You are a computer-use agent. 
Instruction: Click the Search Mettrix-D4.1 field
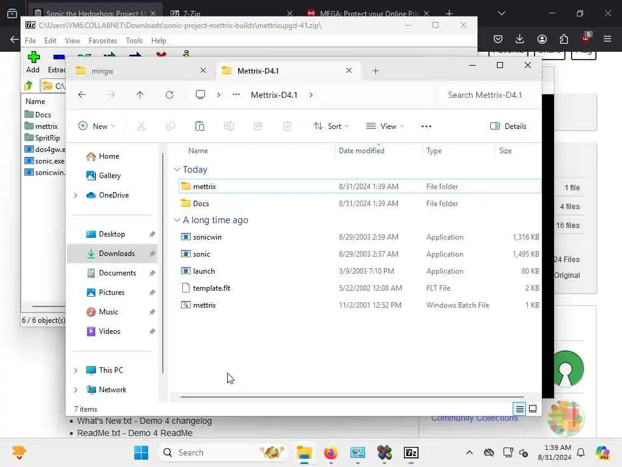point(489,95)
